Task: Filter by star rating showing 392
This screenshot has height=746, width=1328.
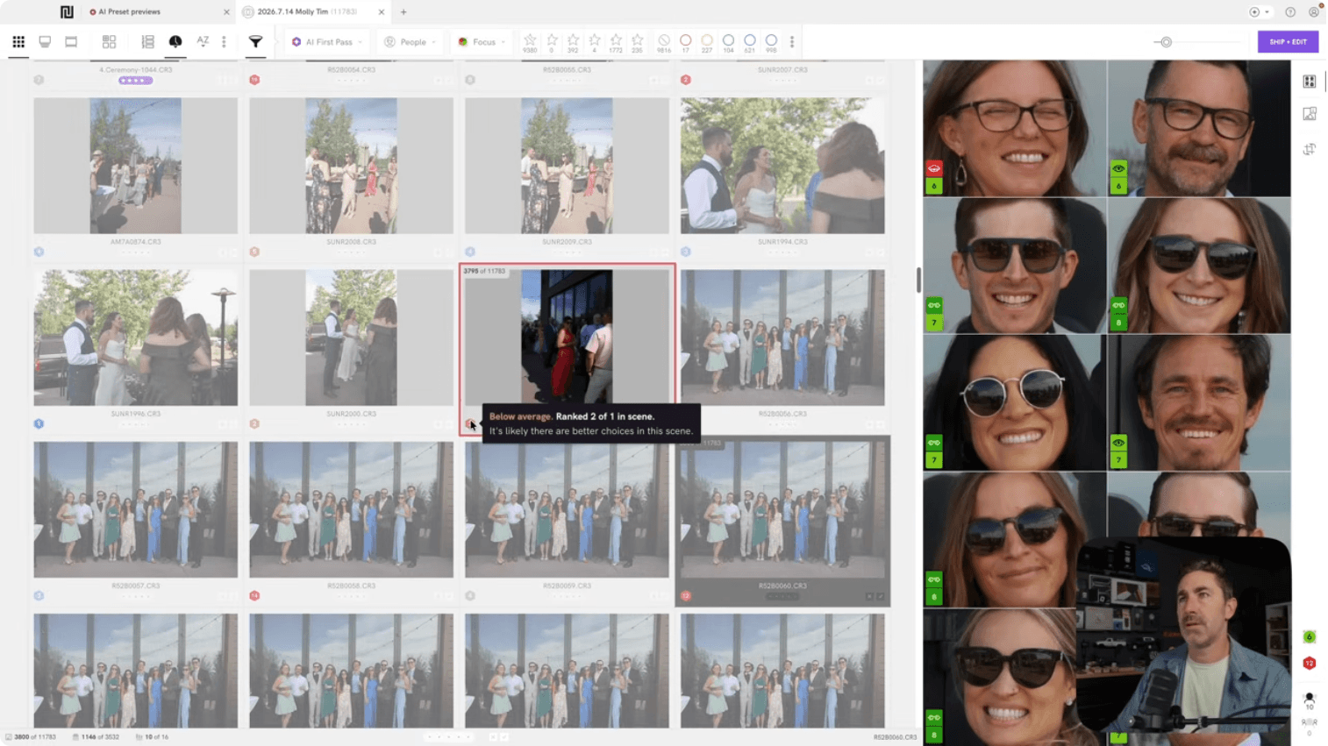Action: tap(573, 43)
